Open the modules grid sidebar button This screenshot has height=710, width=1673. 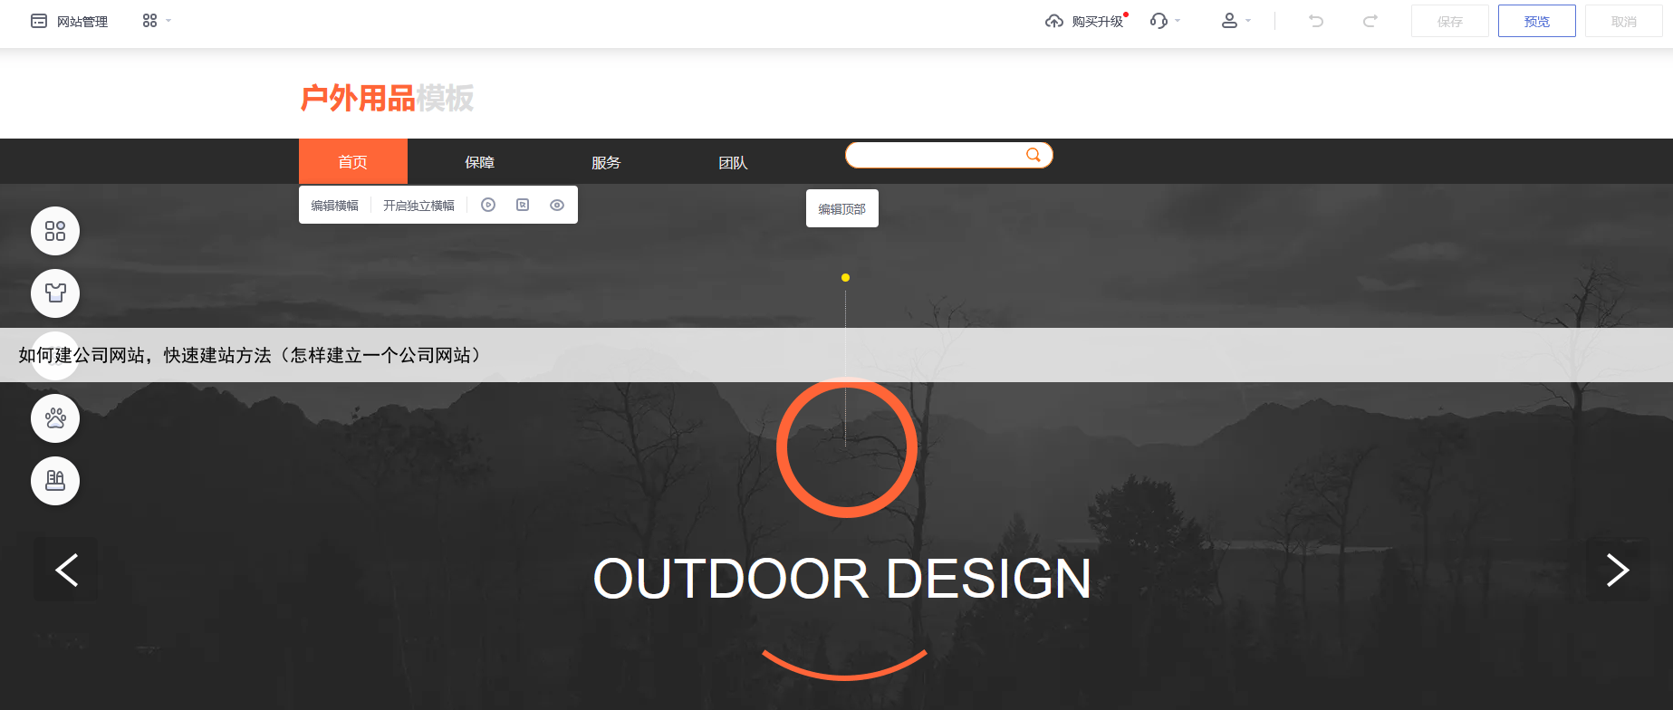pyautogui.click(x=55, y=231)
